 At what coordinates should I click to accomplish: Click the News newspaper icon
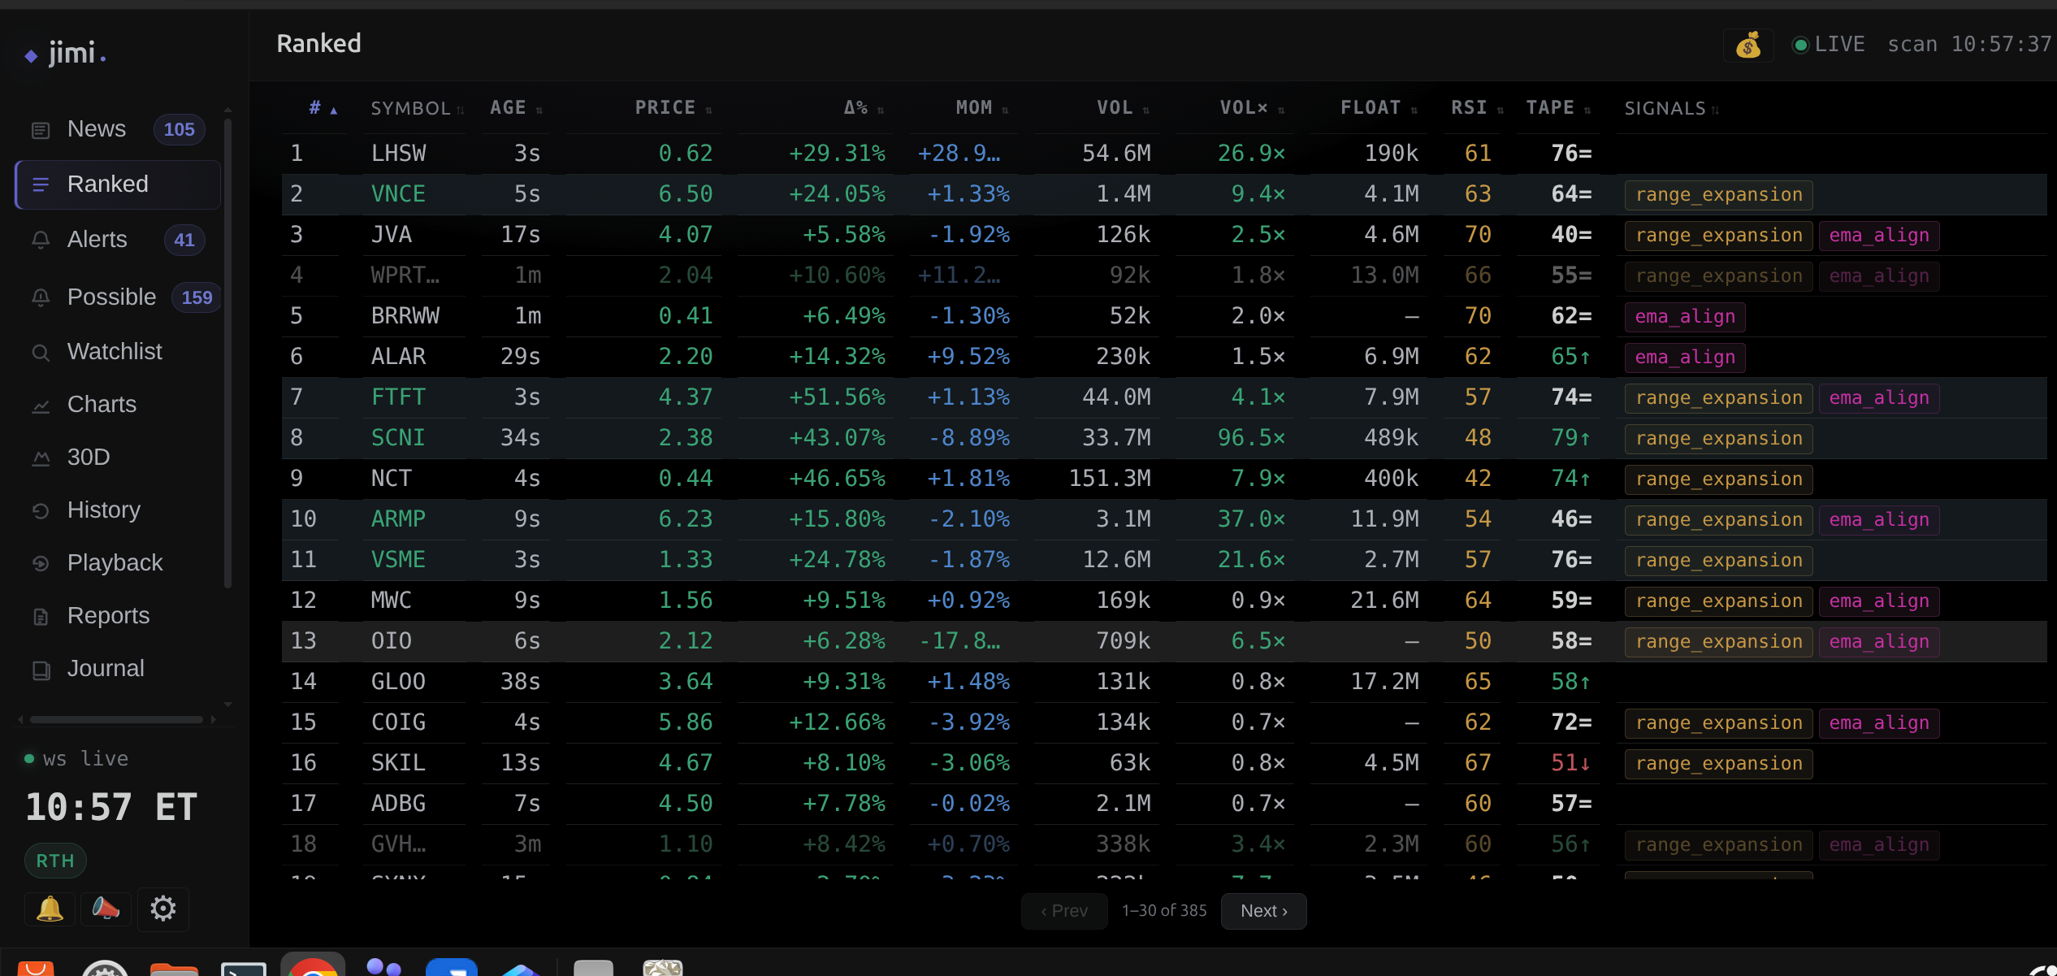pos(41,130)
